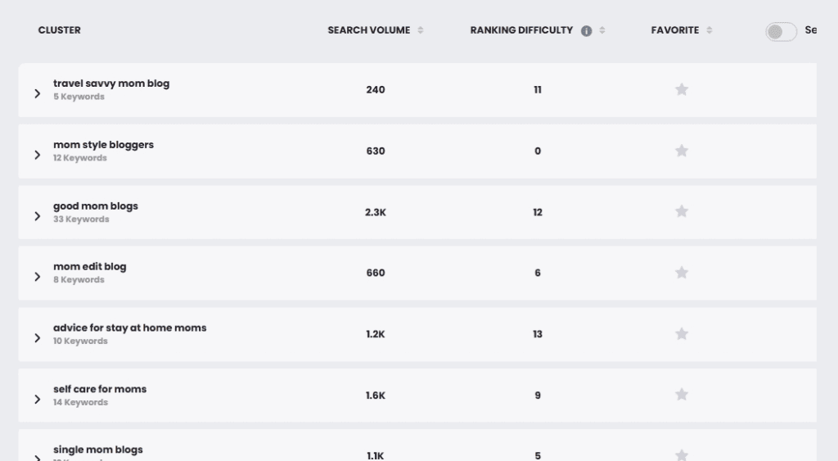Click the 33 Keywords count

(81, 219)
